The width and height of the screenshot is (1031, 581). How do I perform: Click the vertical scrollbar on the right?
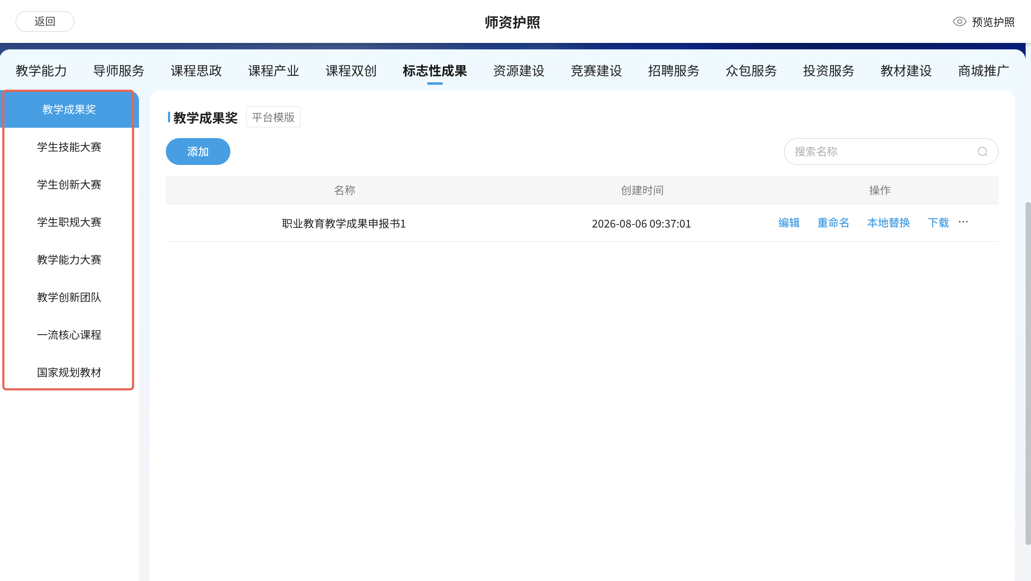tap(1027, 373)
